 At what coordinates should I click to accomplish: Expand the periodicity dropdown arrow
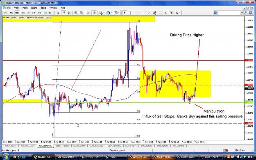111,13
